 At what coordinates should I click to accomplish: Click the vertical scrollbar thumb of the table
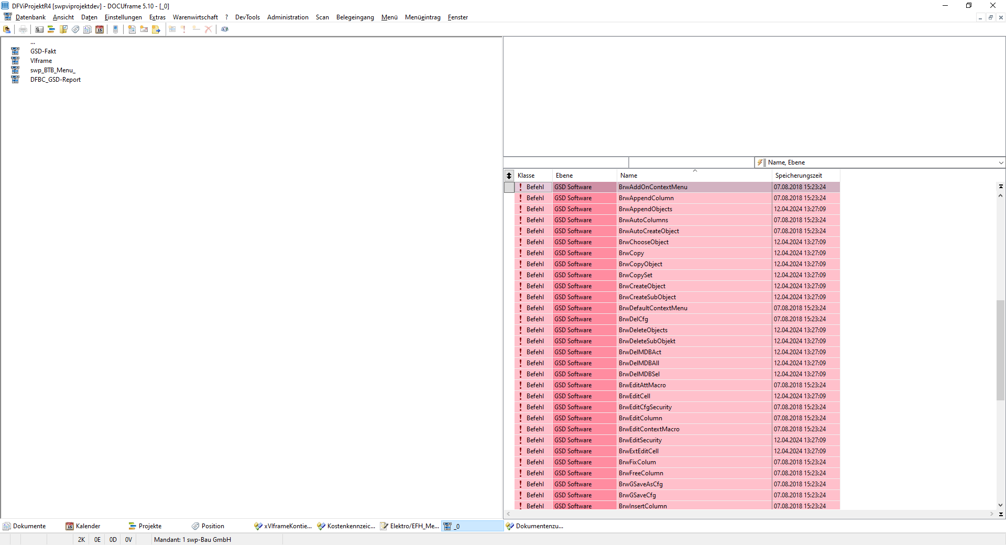click(x=1001, y=350)
